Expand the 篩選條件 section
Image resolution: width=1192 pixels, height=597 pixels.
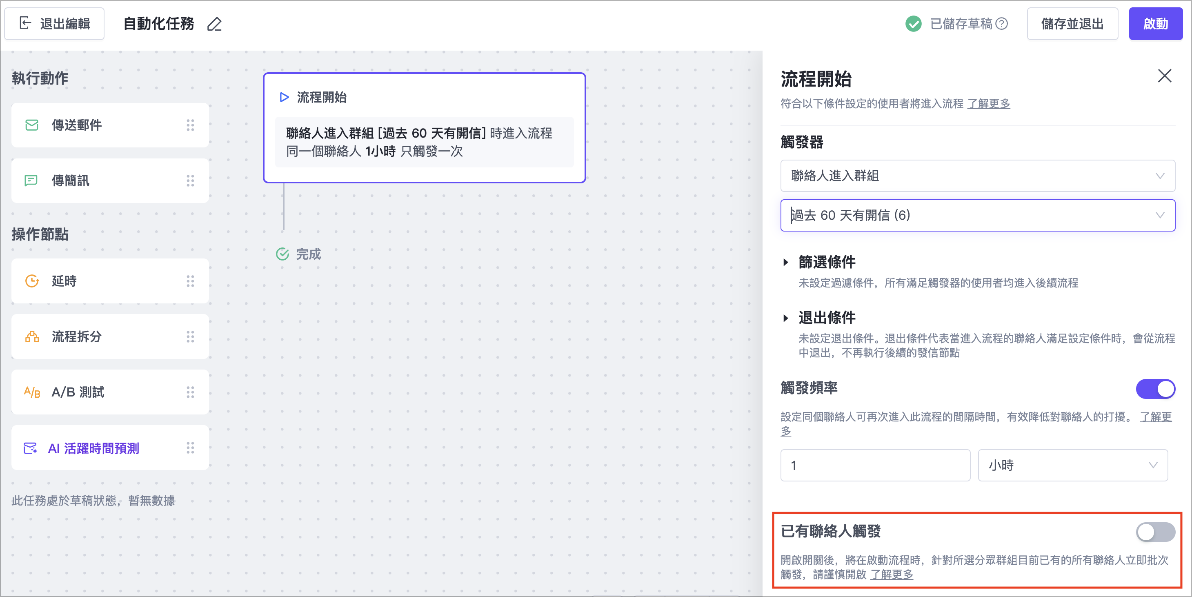tap(786, 263)
